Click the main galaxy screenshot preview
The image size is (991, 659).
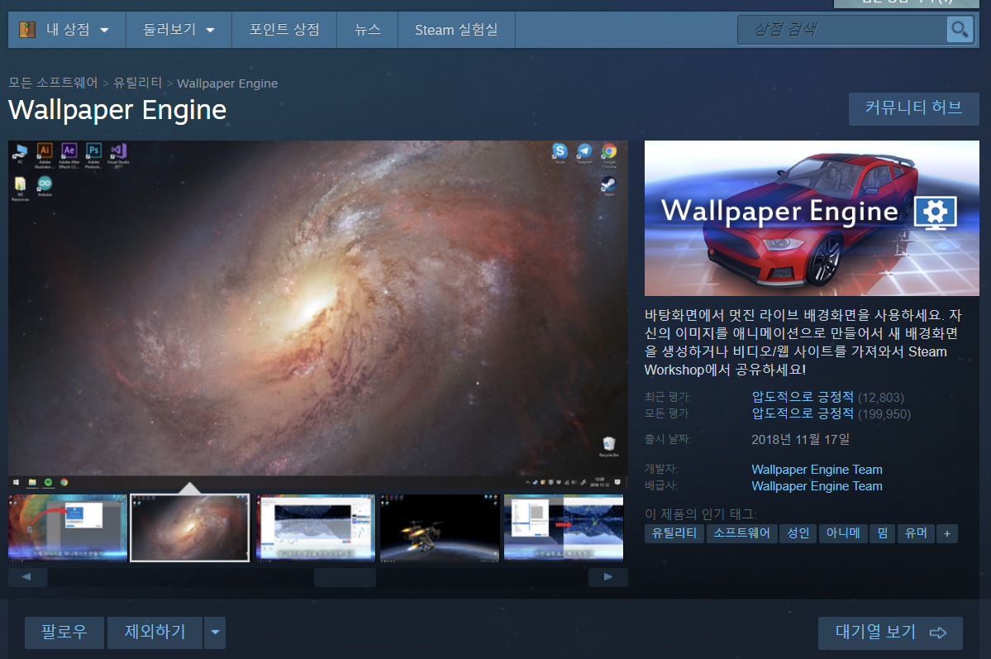(318, 315)
